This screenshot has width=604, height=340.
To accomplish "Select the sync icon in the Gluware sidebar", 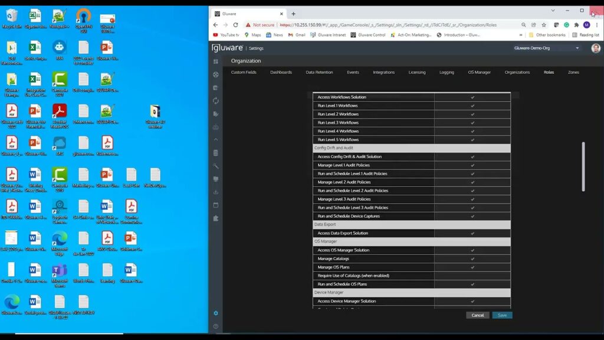I will (x=216, y=100).
